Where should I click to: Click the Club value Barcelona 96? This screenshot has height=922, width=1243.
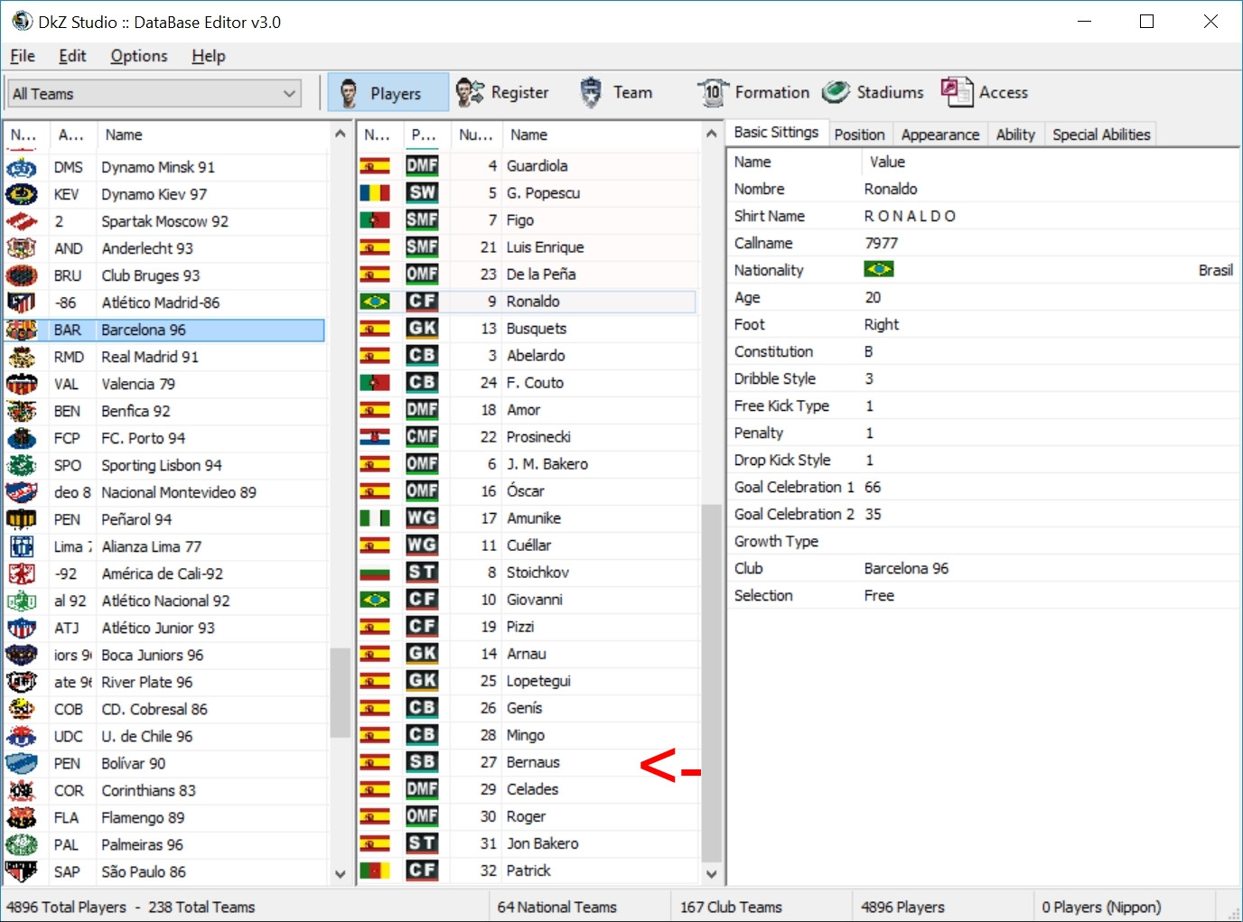click(x=907, y=568)
